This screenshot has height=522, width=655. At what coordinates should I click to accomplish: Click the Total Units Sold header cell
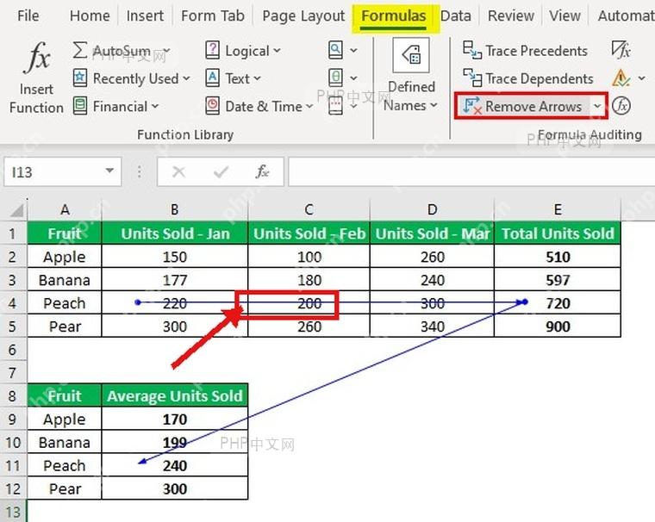click(558, 233)
